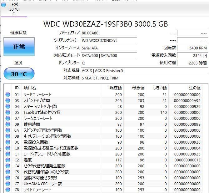Select the 代替処理保留中のセクタ数 row
Image resolution: width=209 pixels, height=193 pixels.
(103, 172)
